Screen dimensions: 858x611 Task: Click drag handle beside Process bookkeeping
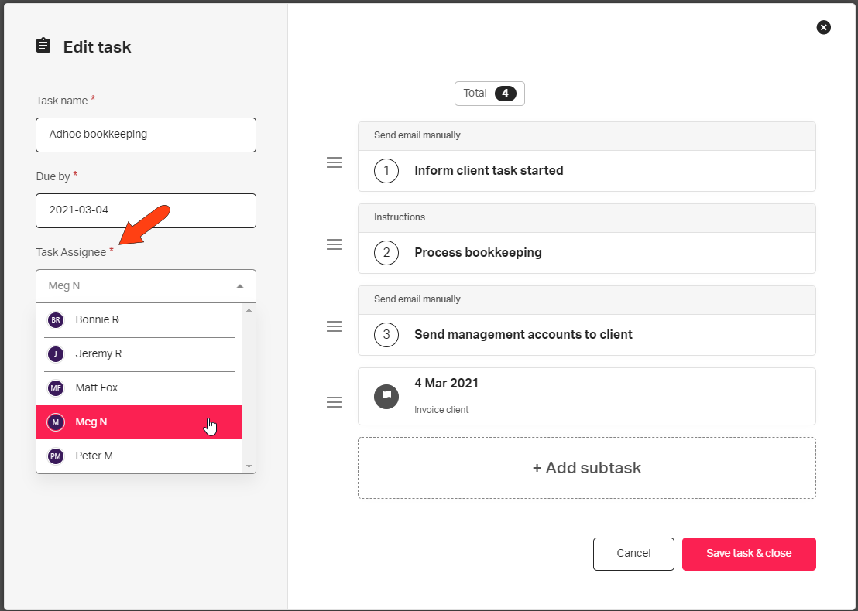point(335,244)
